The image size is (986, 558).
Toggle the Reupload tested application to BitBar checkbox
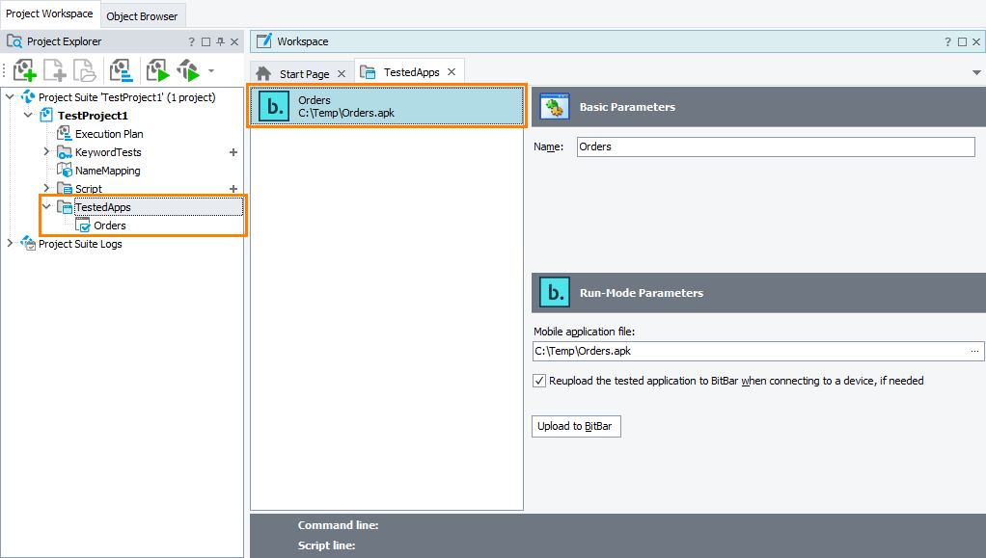(x=539, y=381)
